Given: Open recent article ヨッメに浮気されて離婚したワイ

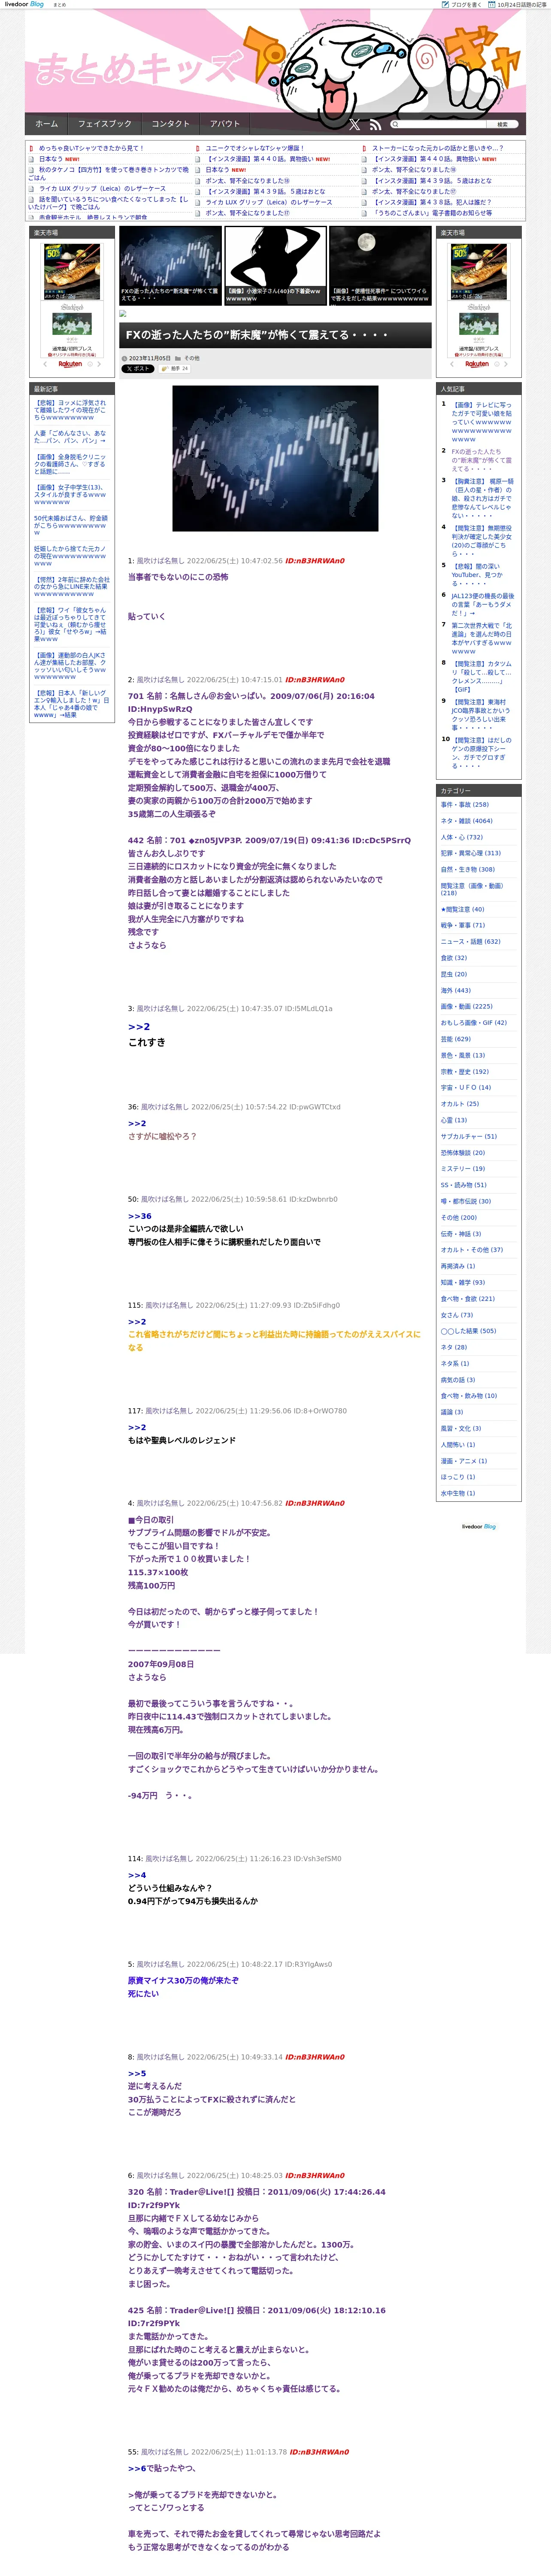Looking at the screenshot, I should (70, 410).
